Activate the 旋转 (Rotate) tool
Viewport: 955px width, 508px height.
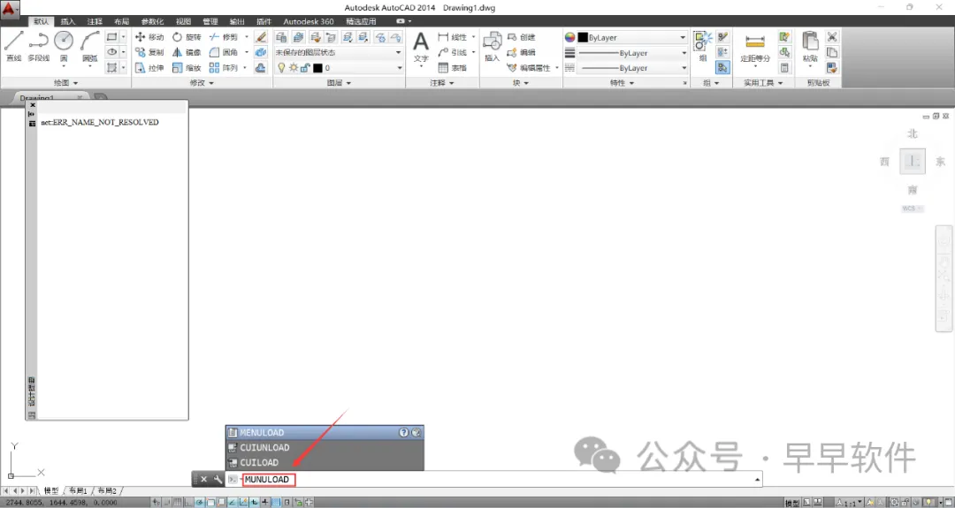187,37
